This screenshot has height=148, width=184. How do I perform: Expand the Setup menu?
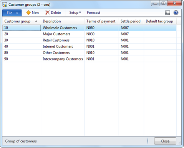point(75,13)
